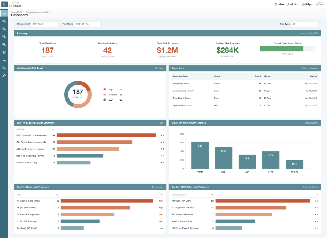
Task: Click the GL: Post + Approve Journals rule
Action: click(x=31, y=142)
